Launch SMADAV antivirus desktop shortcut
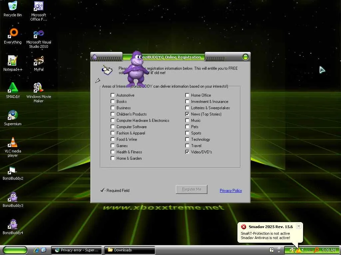 13,91
